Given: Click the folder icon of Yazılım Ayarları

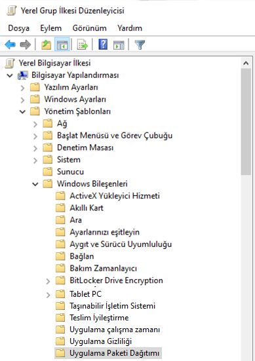Looking at the screenshot, I should 35,87.
